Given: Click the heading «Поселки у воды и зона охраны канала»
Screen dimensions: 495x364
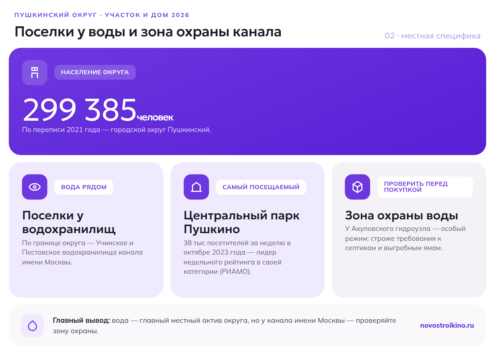Looking at the screenshot, I should (x=148, y=32).
